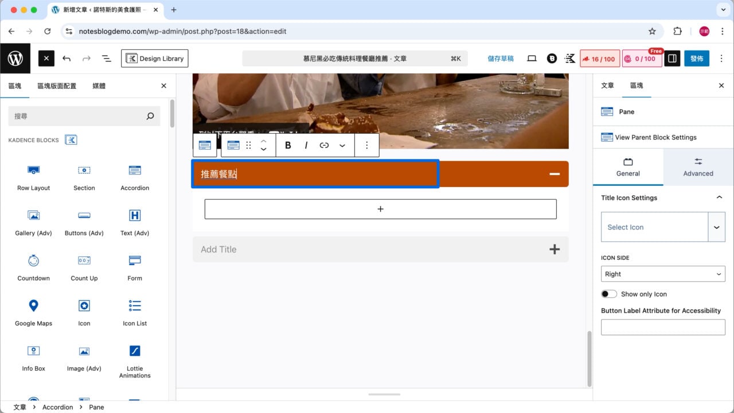Image resolution: width=734 pixels, height=413 pixels.
Task: Toggle the settings sidebar panel button
Action: click(672, 59)
